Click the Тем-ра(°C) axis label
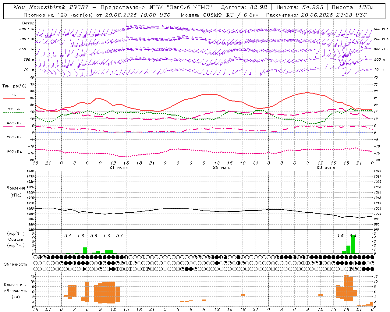The width and height of the screenshot is (390, 312). [x=14, y=86]
